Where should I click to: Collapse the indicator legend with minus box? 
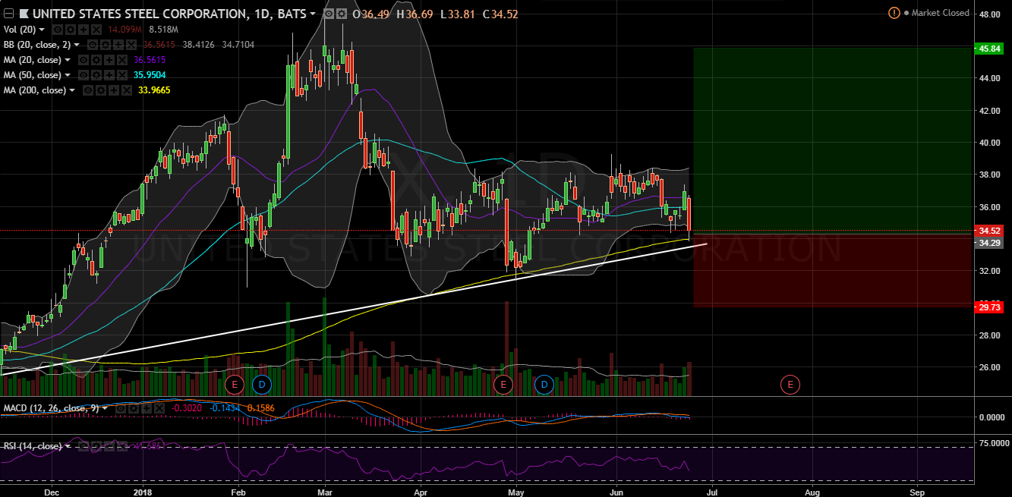point(8,13)
